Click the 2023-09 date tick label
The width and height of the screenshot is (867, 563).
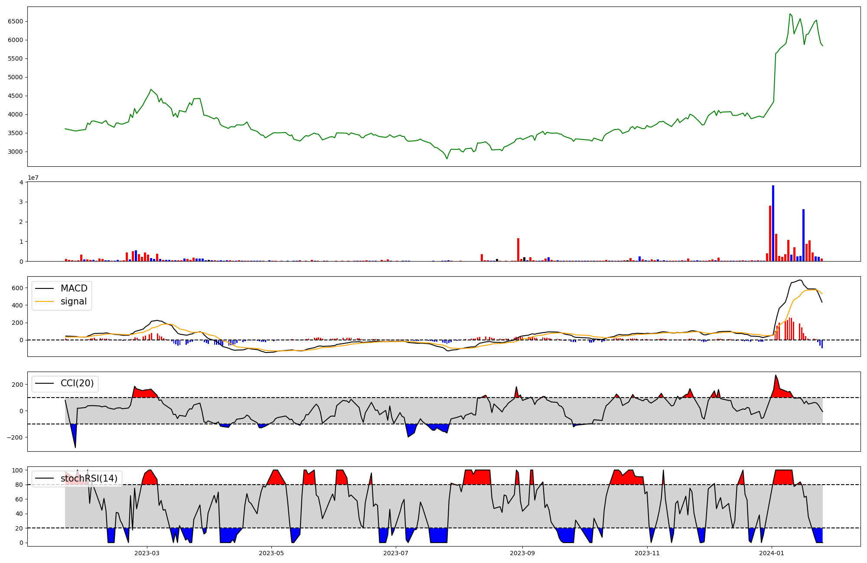click(x=522, y=553)
